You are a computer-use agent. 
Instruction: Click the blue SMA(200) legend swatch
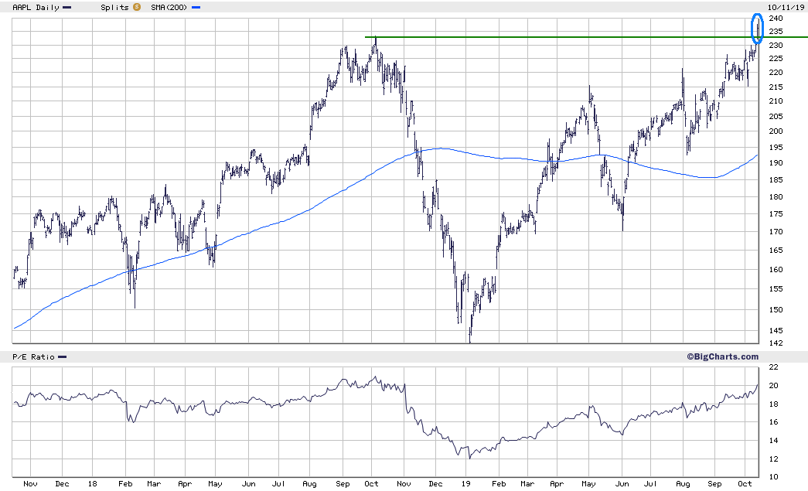tap(196, 8)
